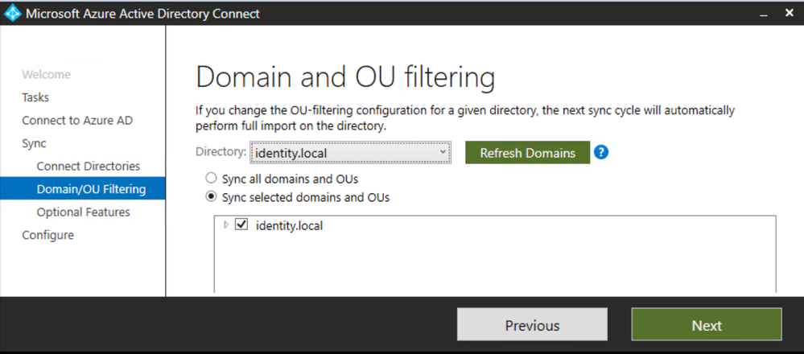Image resolution: width=804 pixels, height=354 pixels.
Task: Select 'Sync all domains and OUs' option
Action: click(x=212, y=179)
